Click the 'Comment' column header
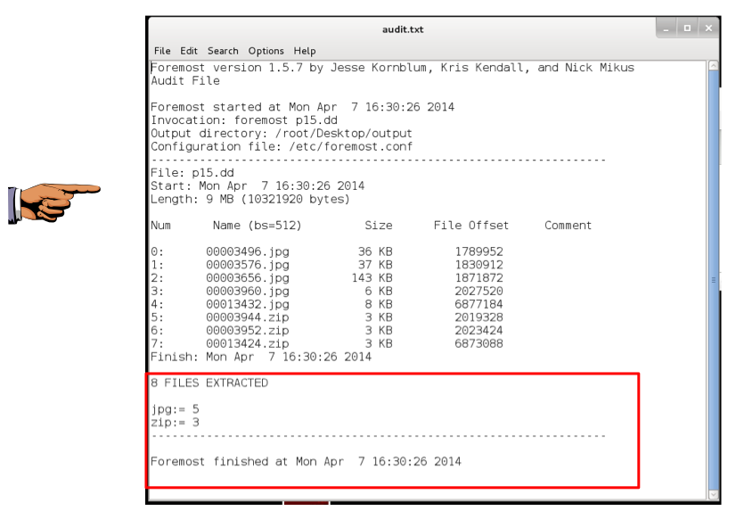The image size is (736, 519). coord(568,226)
